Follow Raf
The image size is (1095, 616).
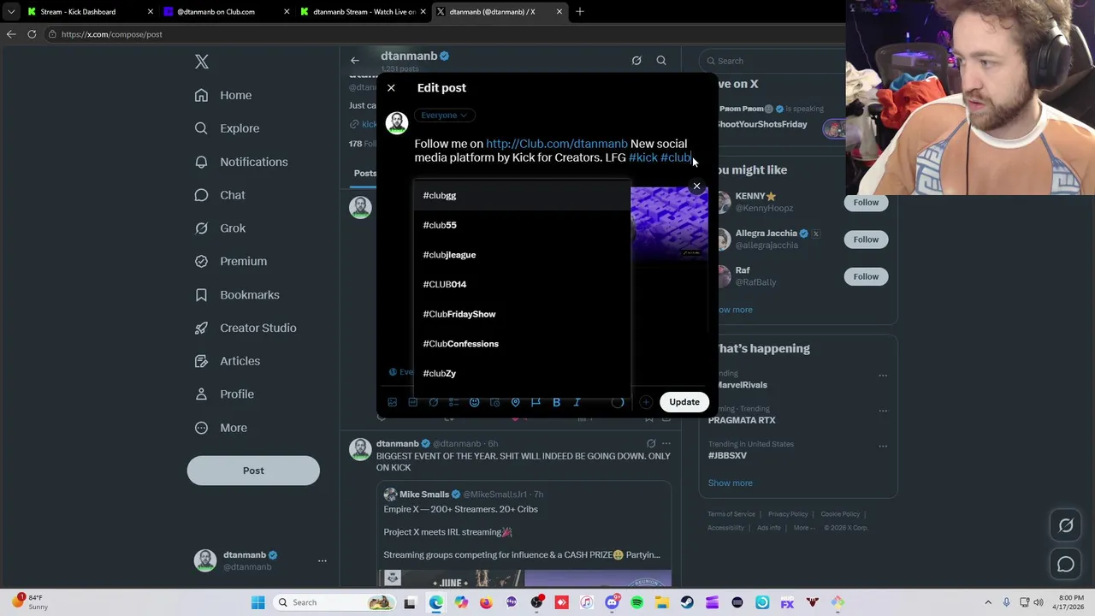(x=866, y=276)
